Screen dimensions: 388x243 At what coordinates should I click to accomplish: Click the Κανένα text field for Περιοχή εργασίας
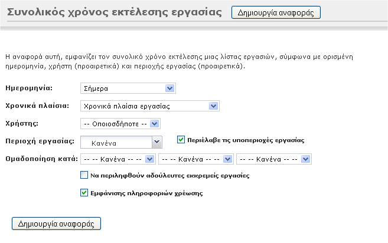pyautogui.click(x=115, y=142)
